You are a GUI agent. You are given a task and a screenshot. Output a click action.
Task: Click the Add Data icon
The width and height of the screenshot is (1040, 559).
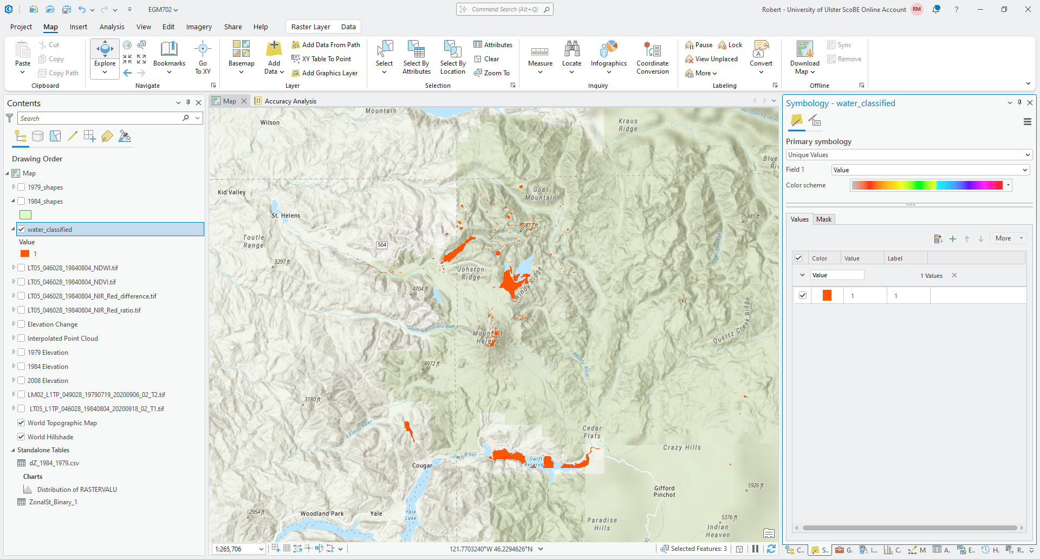(x=274, y=49)
